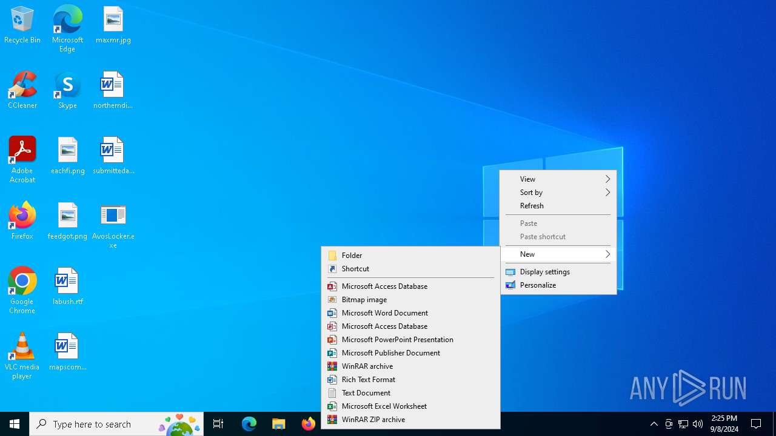Launch Firefox from the taskbar
Image resolution: width=776 pixels, height=436 pixels.
(308, 424)
